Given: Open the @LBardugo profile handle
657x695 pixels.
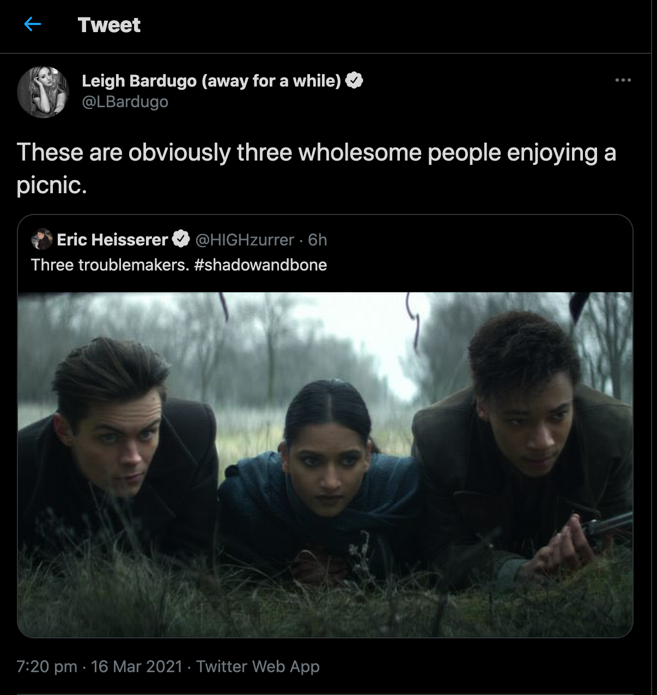Looking at the screenshot, I should pos(126,102).
